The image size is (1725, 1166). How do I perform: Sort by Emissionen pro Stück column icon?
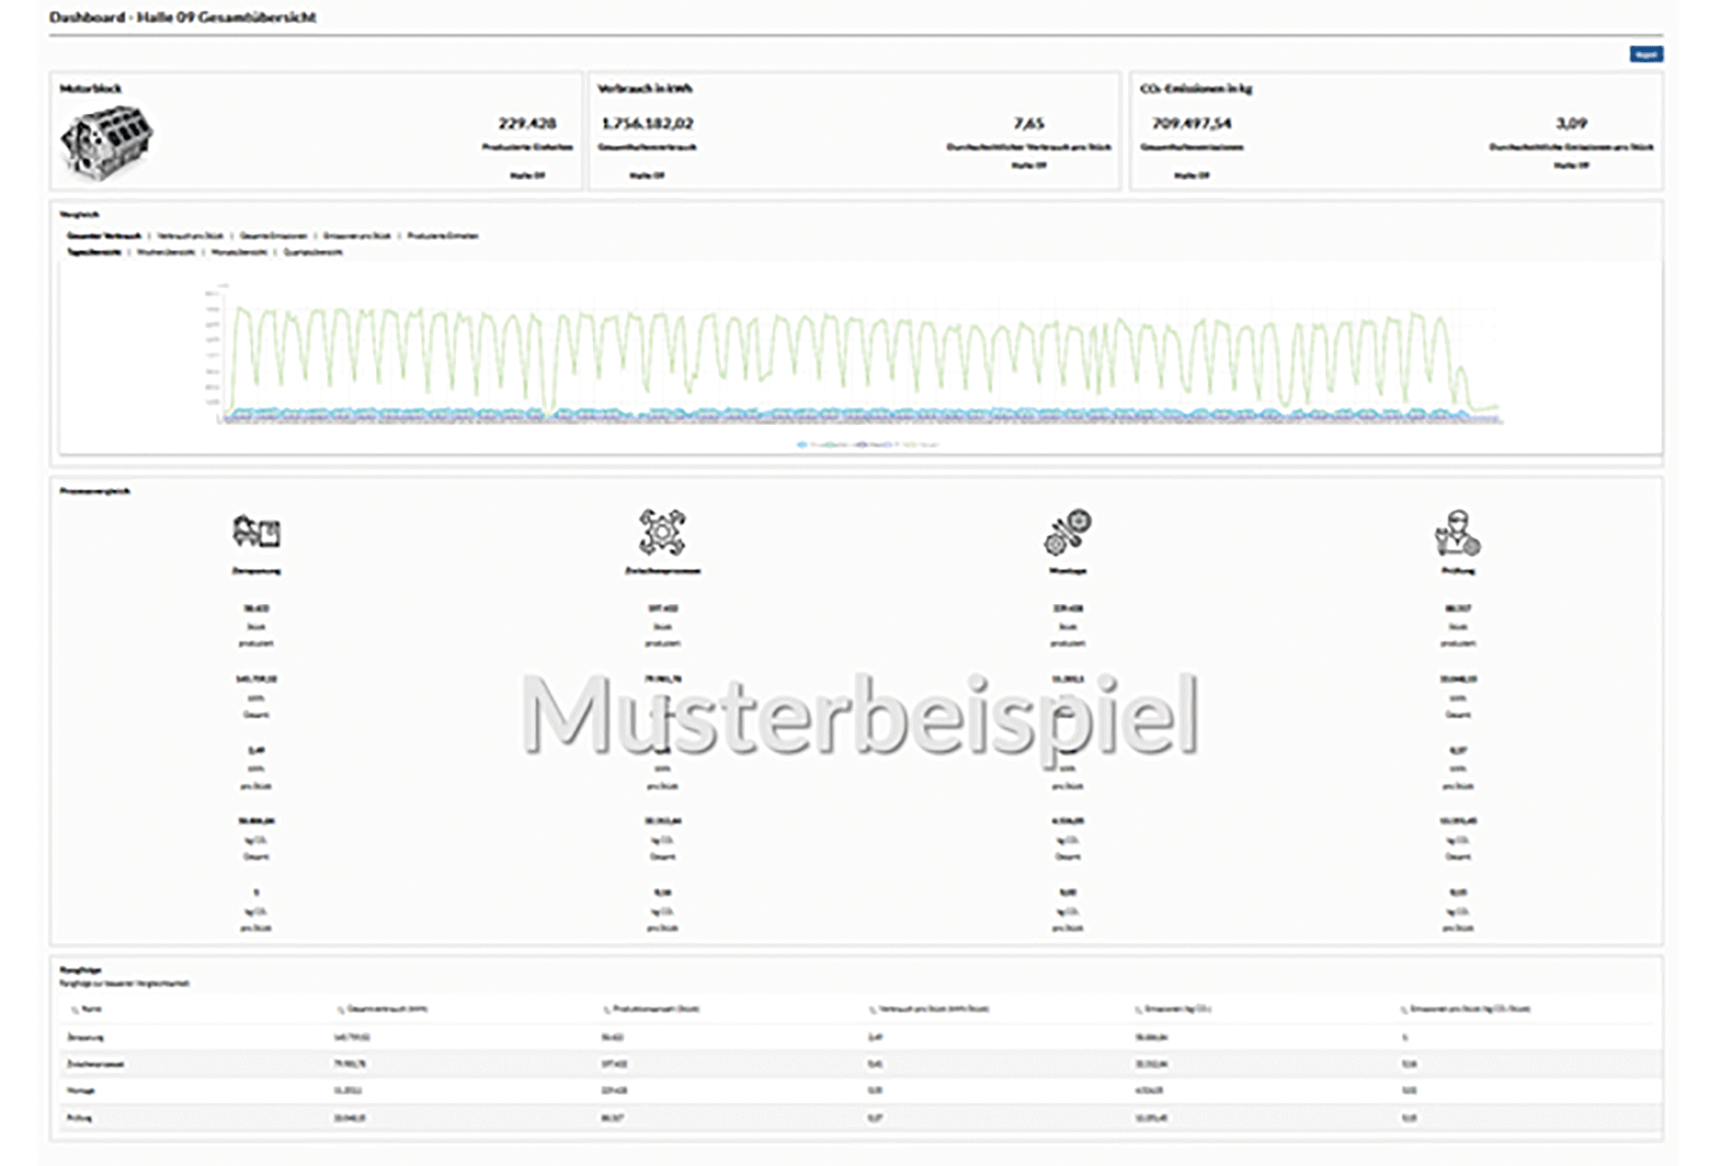[x=1404, y=1010]
